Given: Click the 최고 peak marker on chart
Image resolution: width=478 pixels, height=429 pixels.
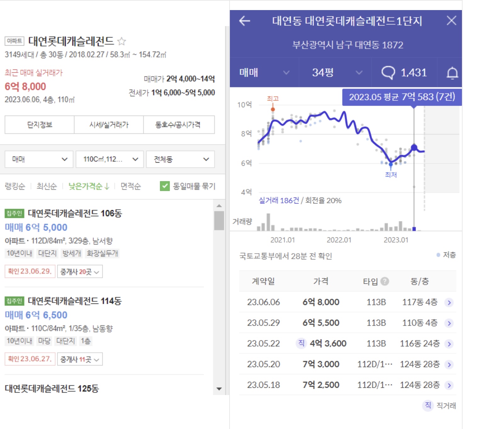Looking at the screenshot, I should 273,109.
